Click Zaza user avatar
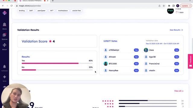The image size is (193, 108). pos(146,50)
